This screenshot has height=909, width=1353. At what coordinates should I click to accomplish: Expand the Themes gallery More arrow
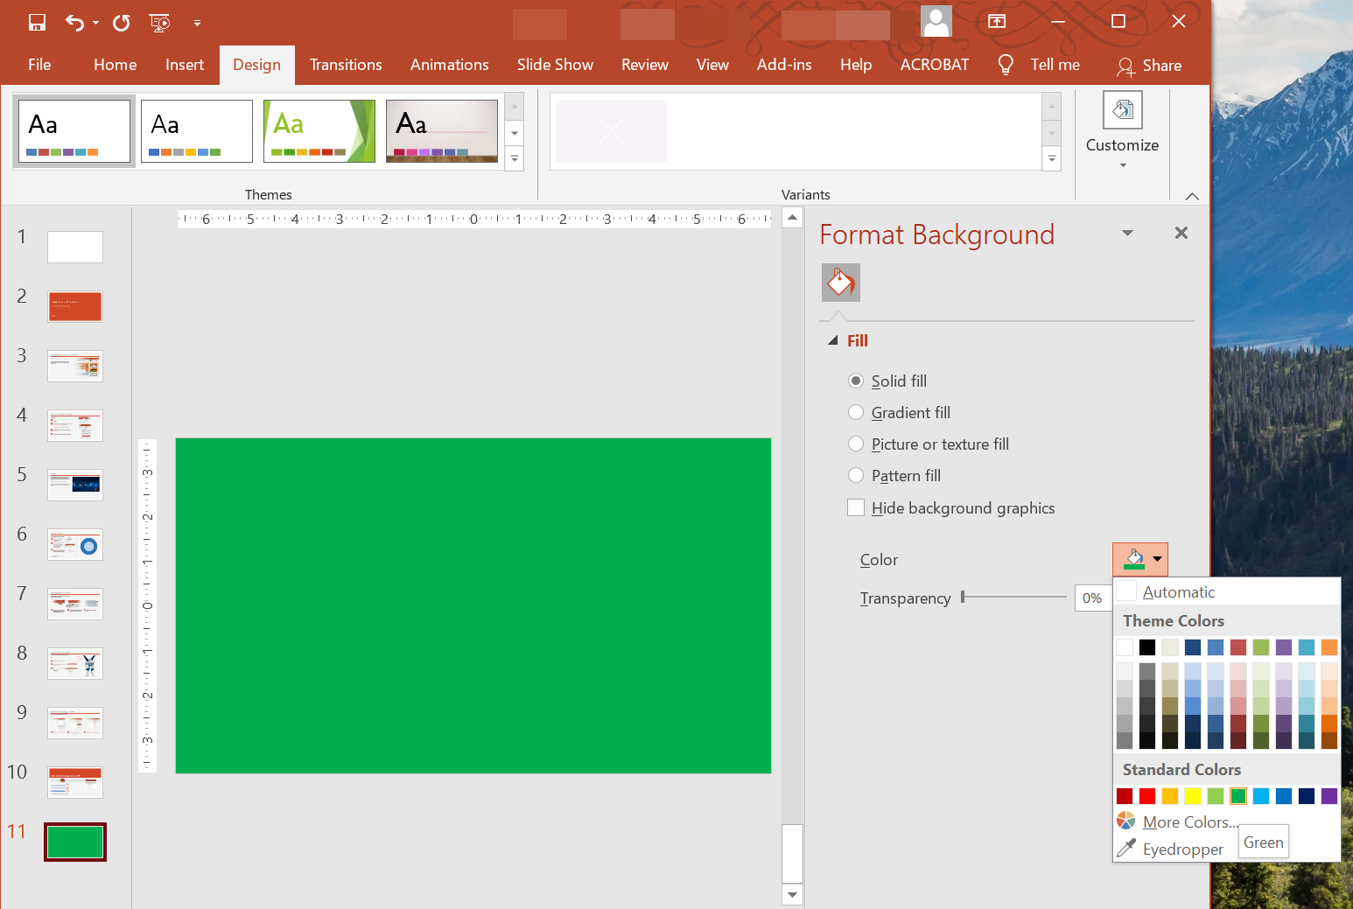click(x=515, y=159)
